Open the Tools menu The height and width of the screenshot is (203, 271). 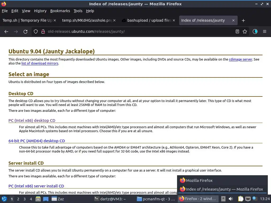click(x=78, y=11)
